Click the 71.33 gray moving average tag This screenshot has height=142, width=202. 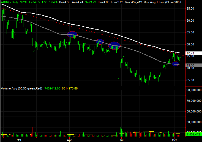pyautogui.click(x=194, y=65)
